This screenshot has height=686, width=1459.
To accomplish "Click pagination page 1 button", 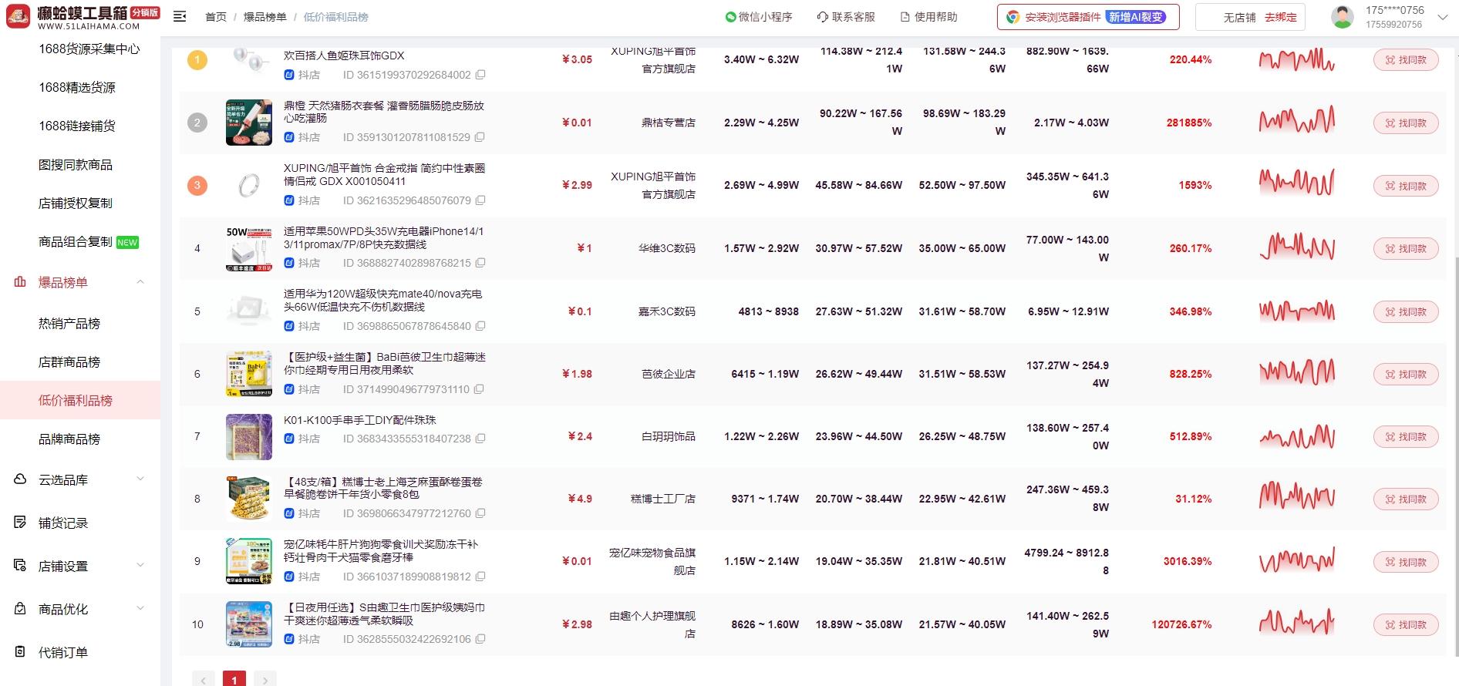I will (x=234, y=680).
